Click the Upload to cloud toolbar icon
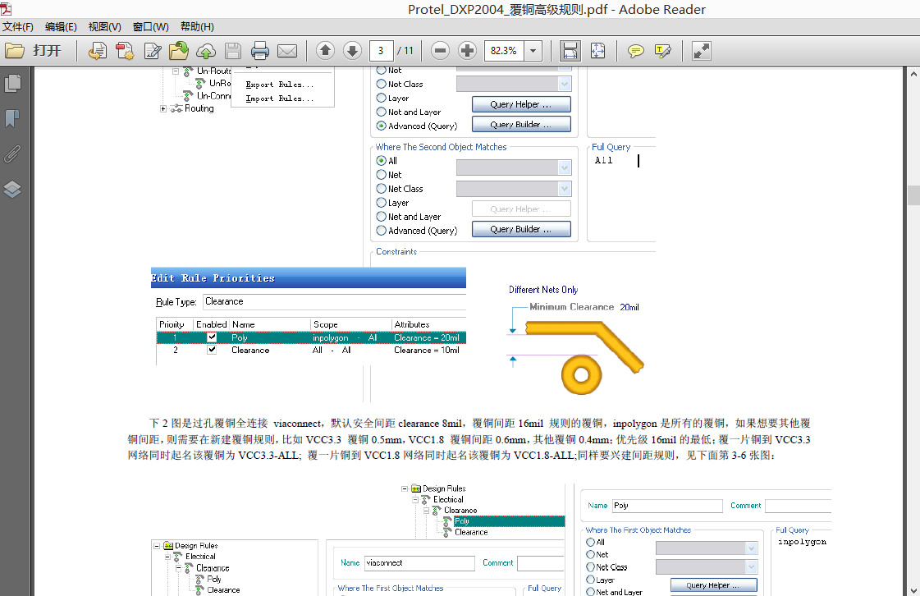Viewport: 920px width, 596px height. pyautogui.click(x=206, y=51)
